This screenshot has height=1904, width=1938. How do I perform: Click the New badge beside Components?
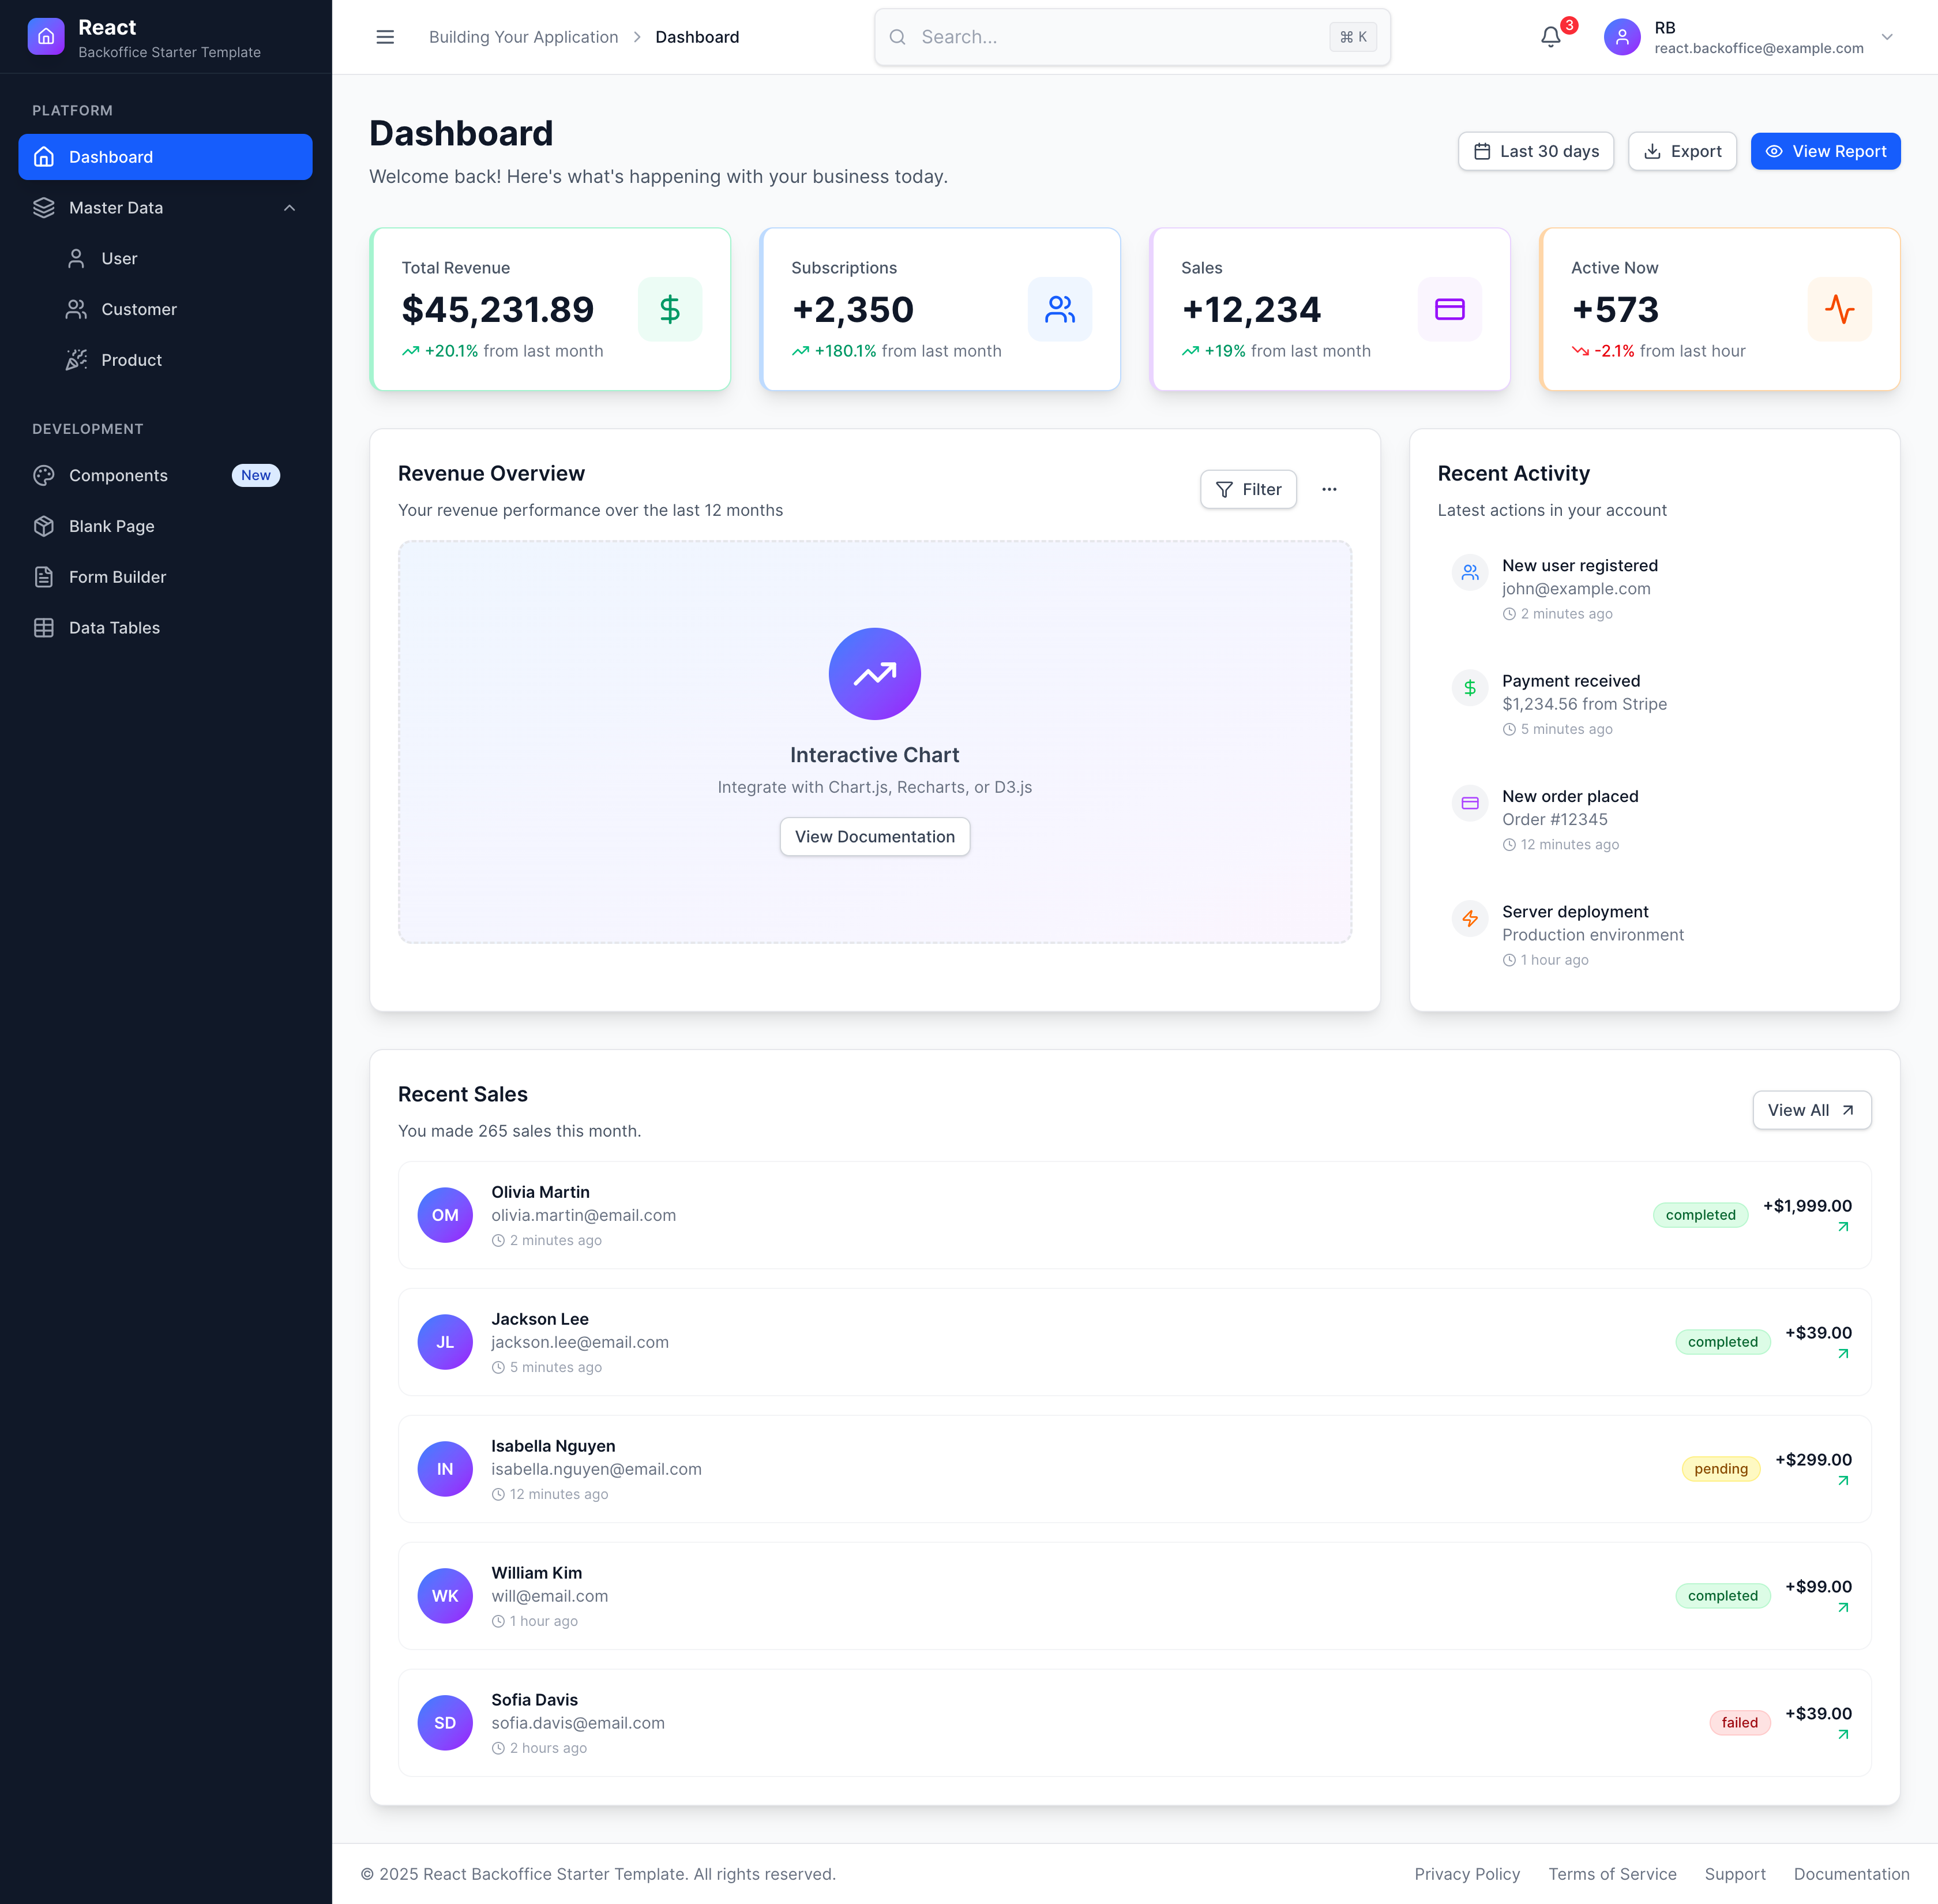(x=256, y=476)
